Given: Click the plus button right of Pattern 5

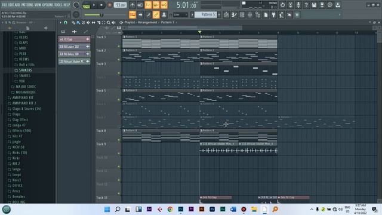Looking at the screenshot, I should click(219, 15).
